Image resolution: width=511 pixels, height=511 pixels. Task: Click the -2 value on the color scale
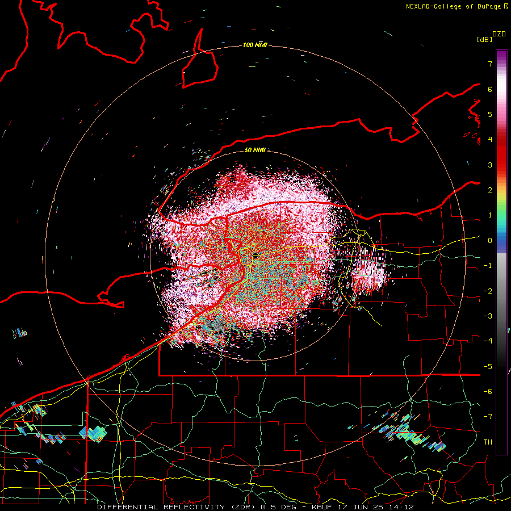(488, 291)
